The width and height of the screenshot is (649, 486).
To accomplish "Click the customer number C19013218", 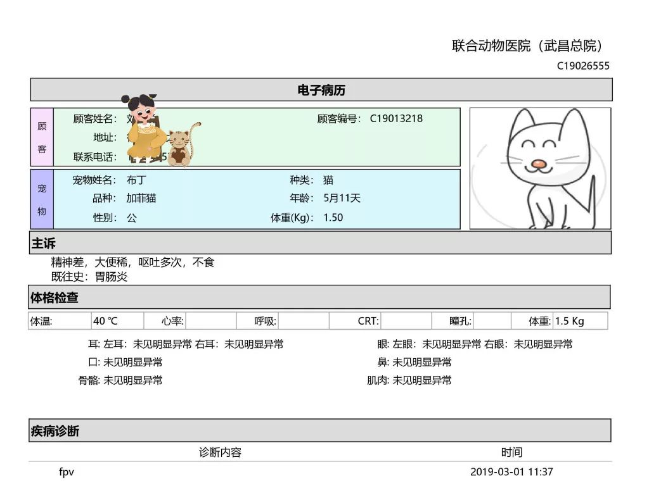I will point(397,118).
